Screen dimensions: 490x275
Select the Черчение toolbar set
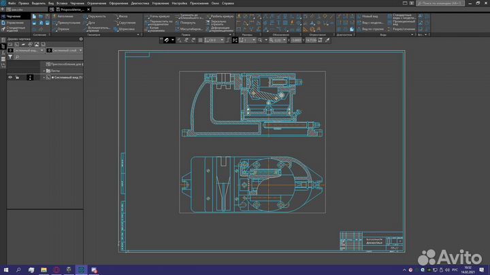(14, 16)
